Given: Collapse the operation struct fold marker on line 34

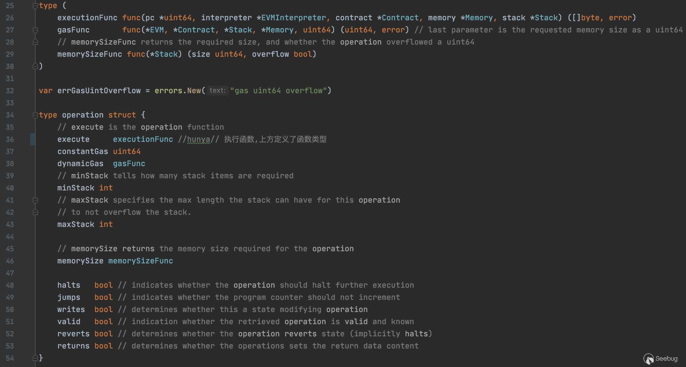Looking at the screenshot, I should click(x=35, y=115).
